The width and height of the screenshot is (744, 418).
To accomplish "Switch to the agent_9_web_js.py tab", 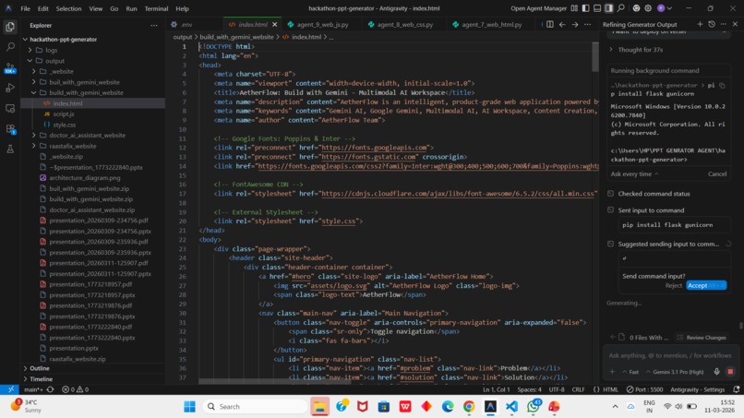I will click(x=322, y=24).
